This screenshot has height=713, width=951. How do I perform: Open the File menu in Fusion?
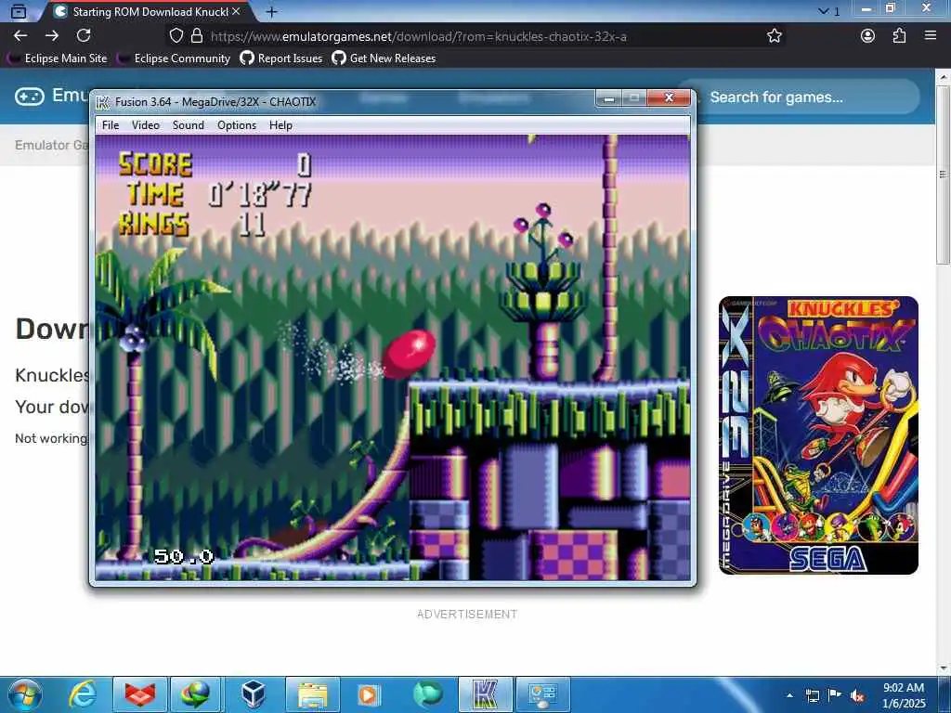coord(111,125)
